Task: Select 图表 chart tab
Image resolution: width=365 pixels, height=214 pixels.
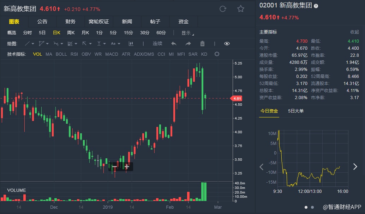Action: coord(14,22)
